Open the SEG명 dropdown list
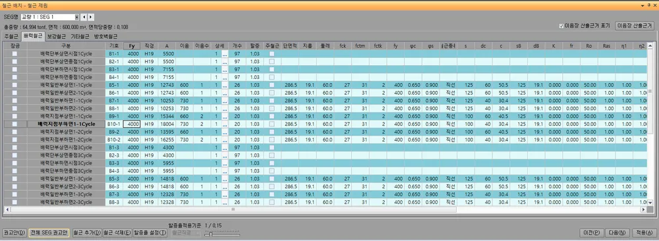 coord(77,17)
